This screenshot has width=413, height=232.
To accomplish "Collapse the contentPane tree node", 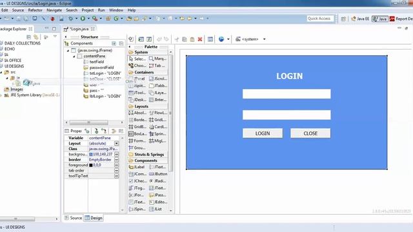I will (74, 56).
